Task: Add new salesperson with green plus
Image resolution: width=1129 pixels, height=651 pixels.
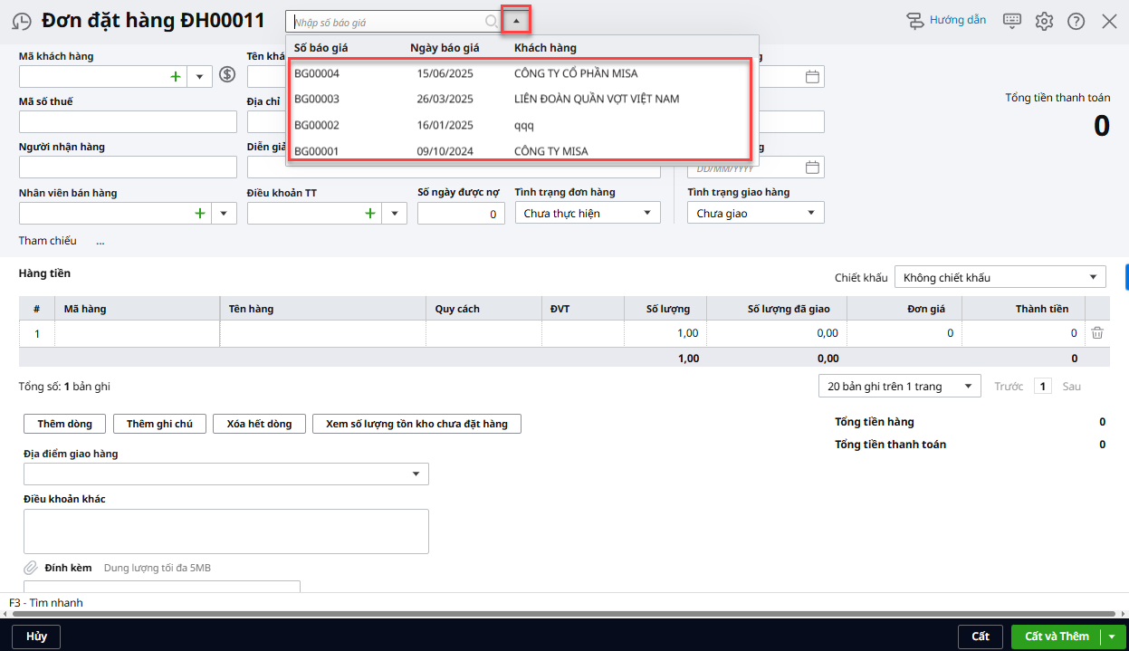Action: point(199,214)
